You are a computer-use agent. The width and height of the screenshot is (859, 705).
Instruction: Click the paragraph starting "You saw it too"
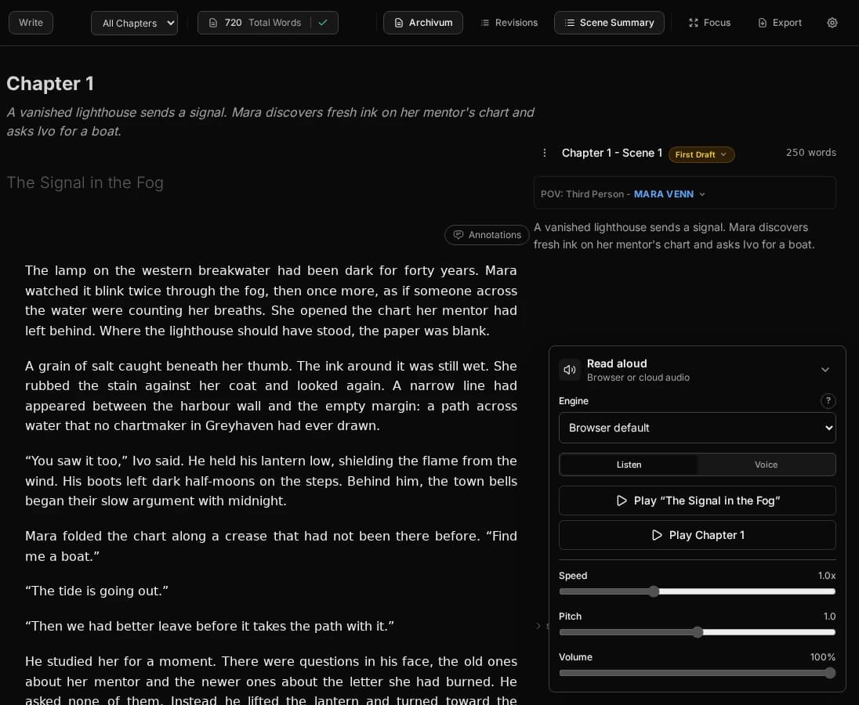coord(271,481)
